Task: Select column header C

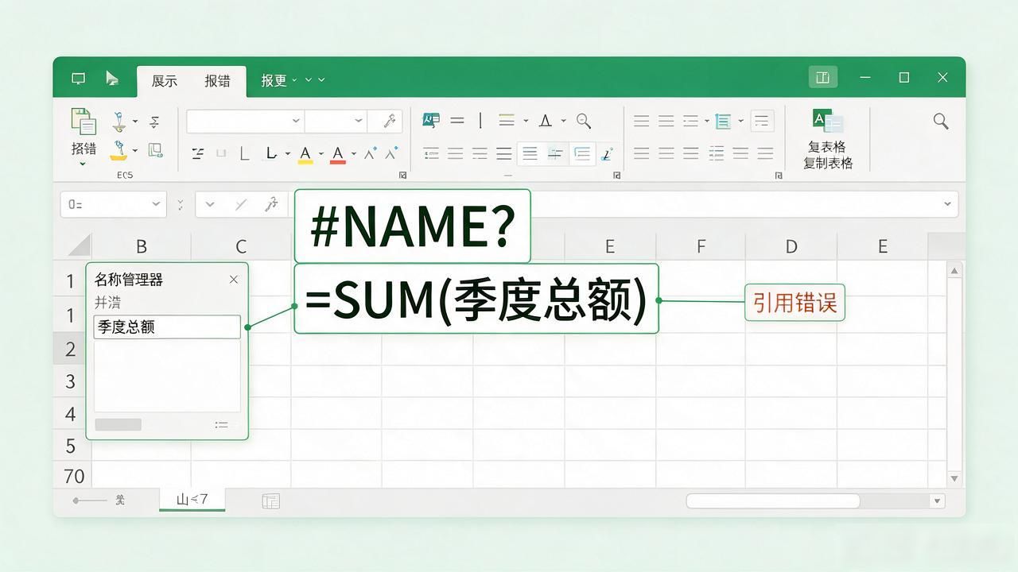Action: pyautogui.click(x=241, y=246)
